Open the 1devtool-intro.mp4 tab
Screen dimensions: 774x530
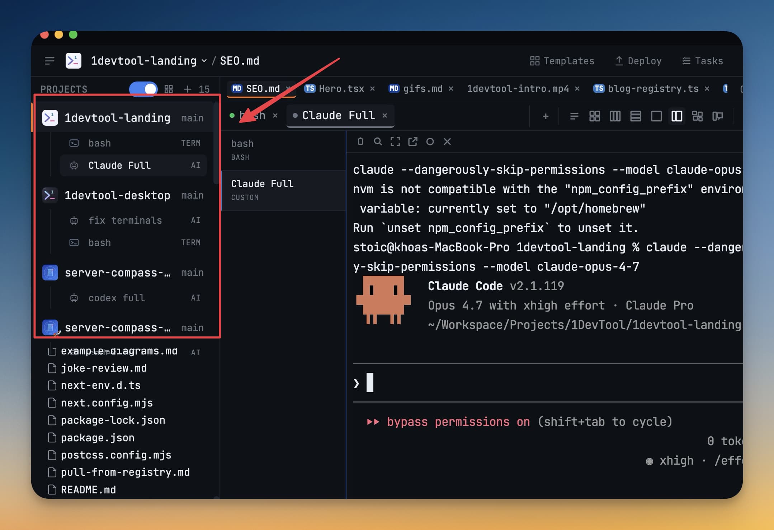518,89
